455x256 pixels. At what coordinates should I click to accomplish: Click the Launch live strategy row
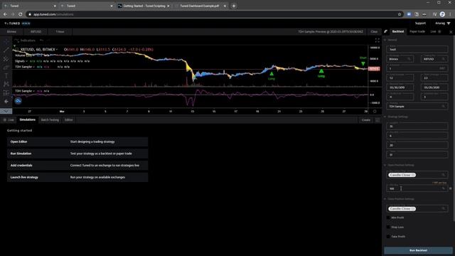tap(77, 177)
